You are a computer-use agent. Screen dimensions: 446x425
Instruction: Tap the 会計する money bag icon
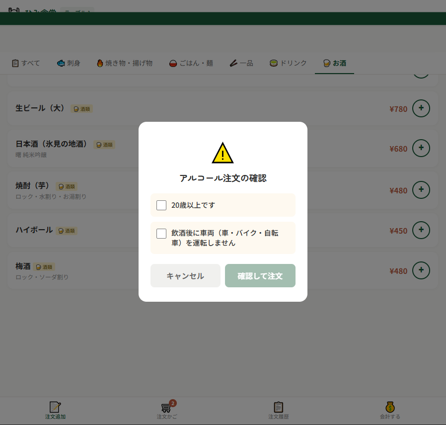[390, 408]
